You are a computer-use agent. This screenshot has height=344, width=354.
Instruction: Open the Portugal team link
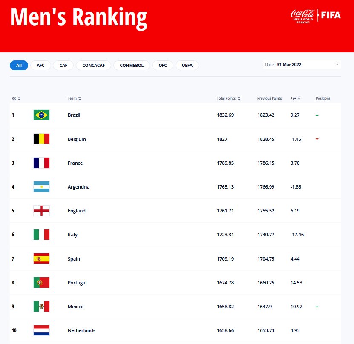click(x=77, y=283)
